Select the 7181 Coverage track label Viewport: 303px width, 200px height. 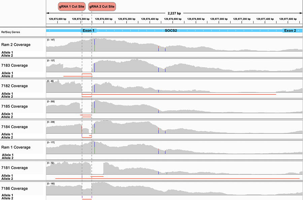click(14, 168)
